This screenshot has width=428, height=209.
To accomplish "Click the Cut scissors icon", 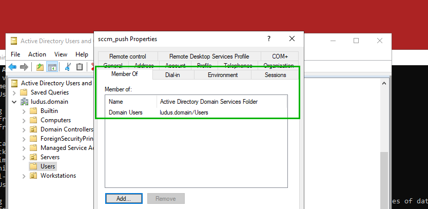I will [67, 67].
